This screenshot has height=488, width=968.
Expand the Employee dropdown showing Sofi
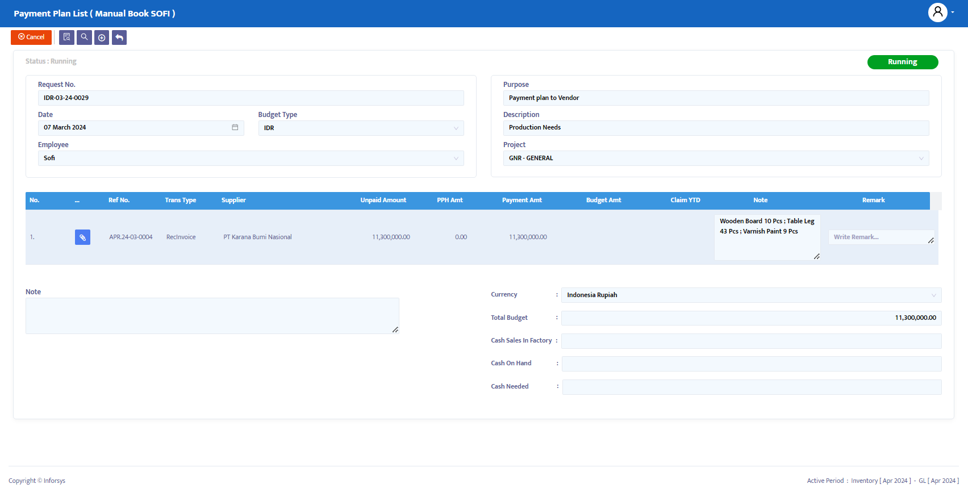pos(251,158)
